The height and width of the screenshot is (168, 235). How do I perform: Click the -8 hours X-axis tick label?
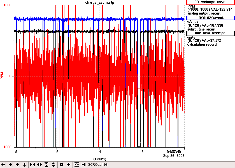(15, 151)
